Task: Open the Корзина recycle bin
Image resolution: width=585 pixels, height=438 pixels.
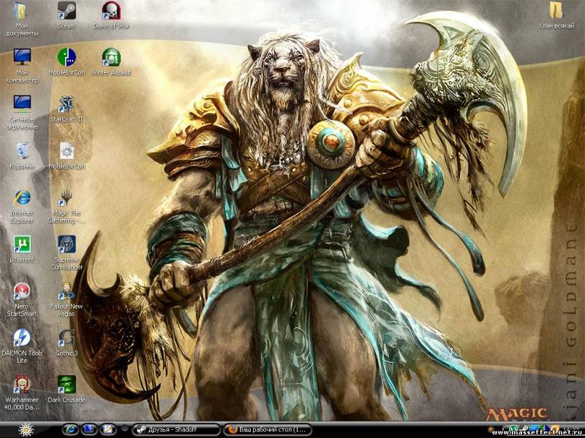Action: click(x=22, y=151)
